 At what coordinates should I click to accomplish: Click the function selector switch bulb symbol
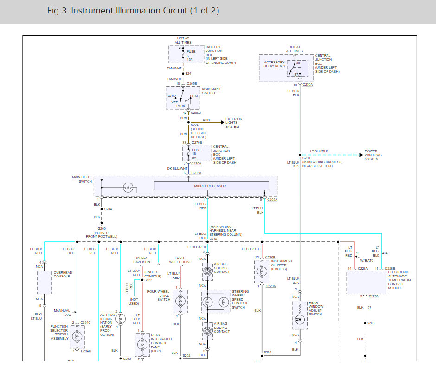[x=77, y=335]
